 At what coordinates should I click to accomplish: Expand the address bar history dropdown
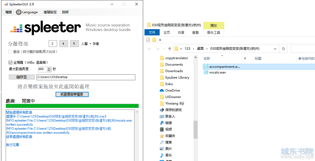(275, 49)
